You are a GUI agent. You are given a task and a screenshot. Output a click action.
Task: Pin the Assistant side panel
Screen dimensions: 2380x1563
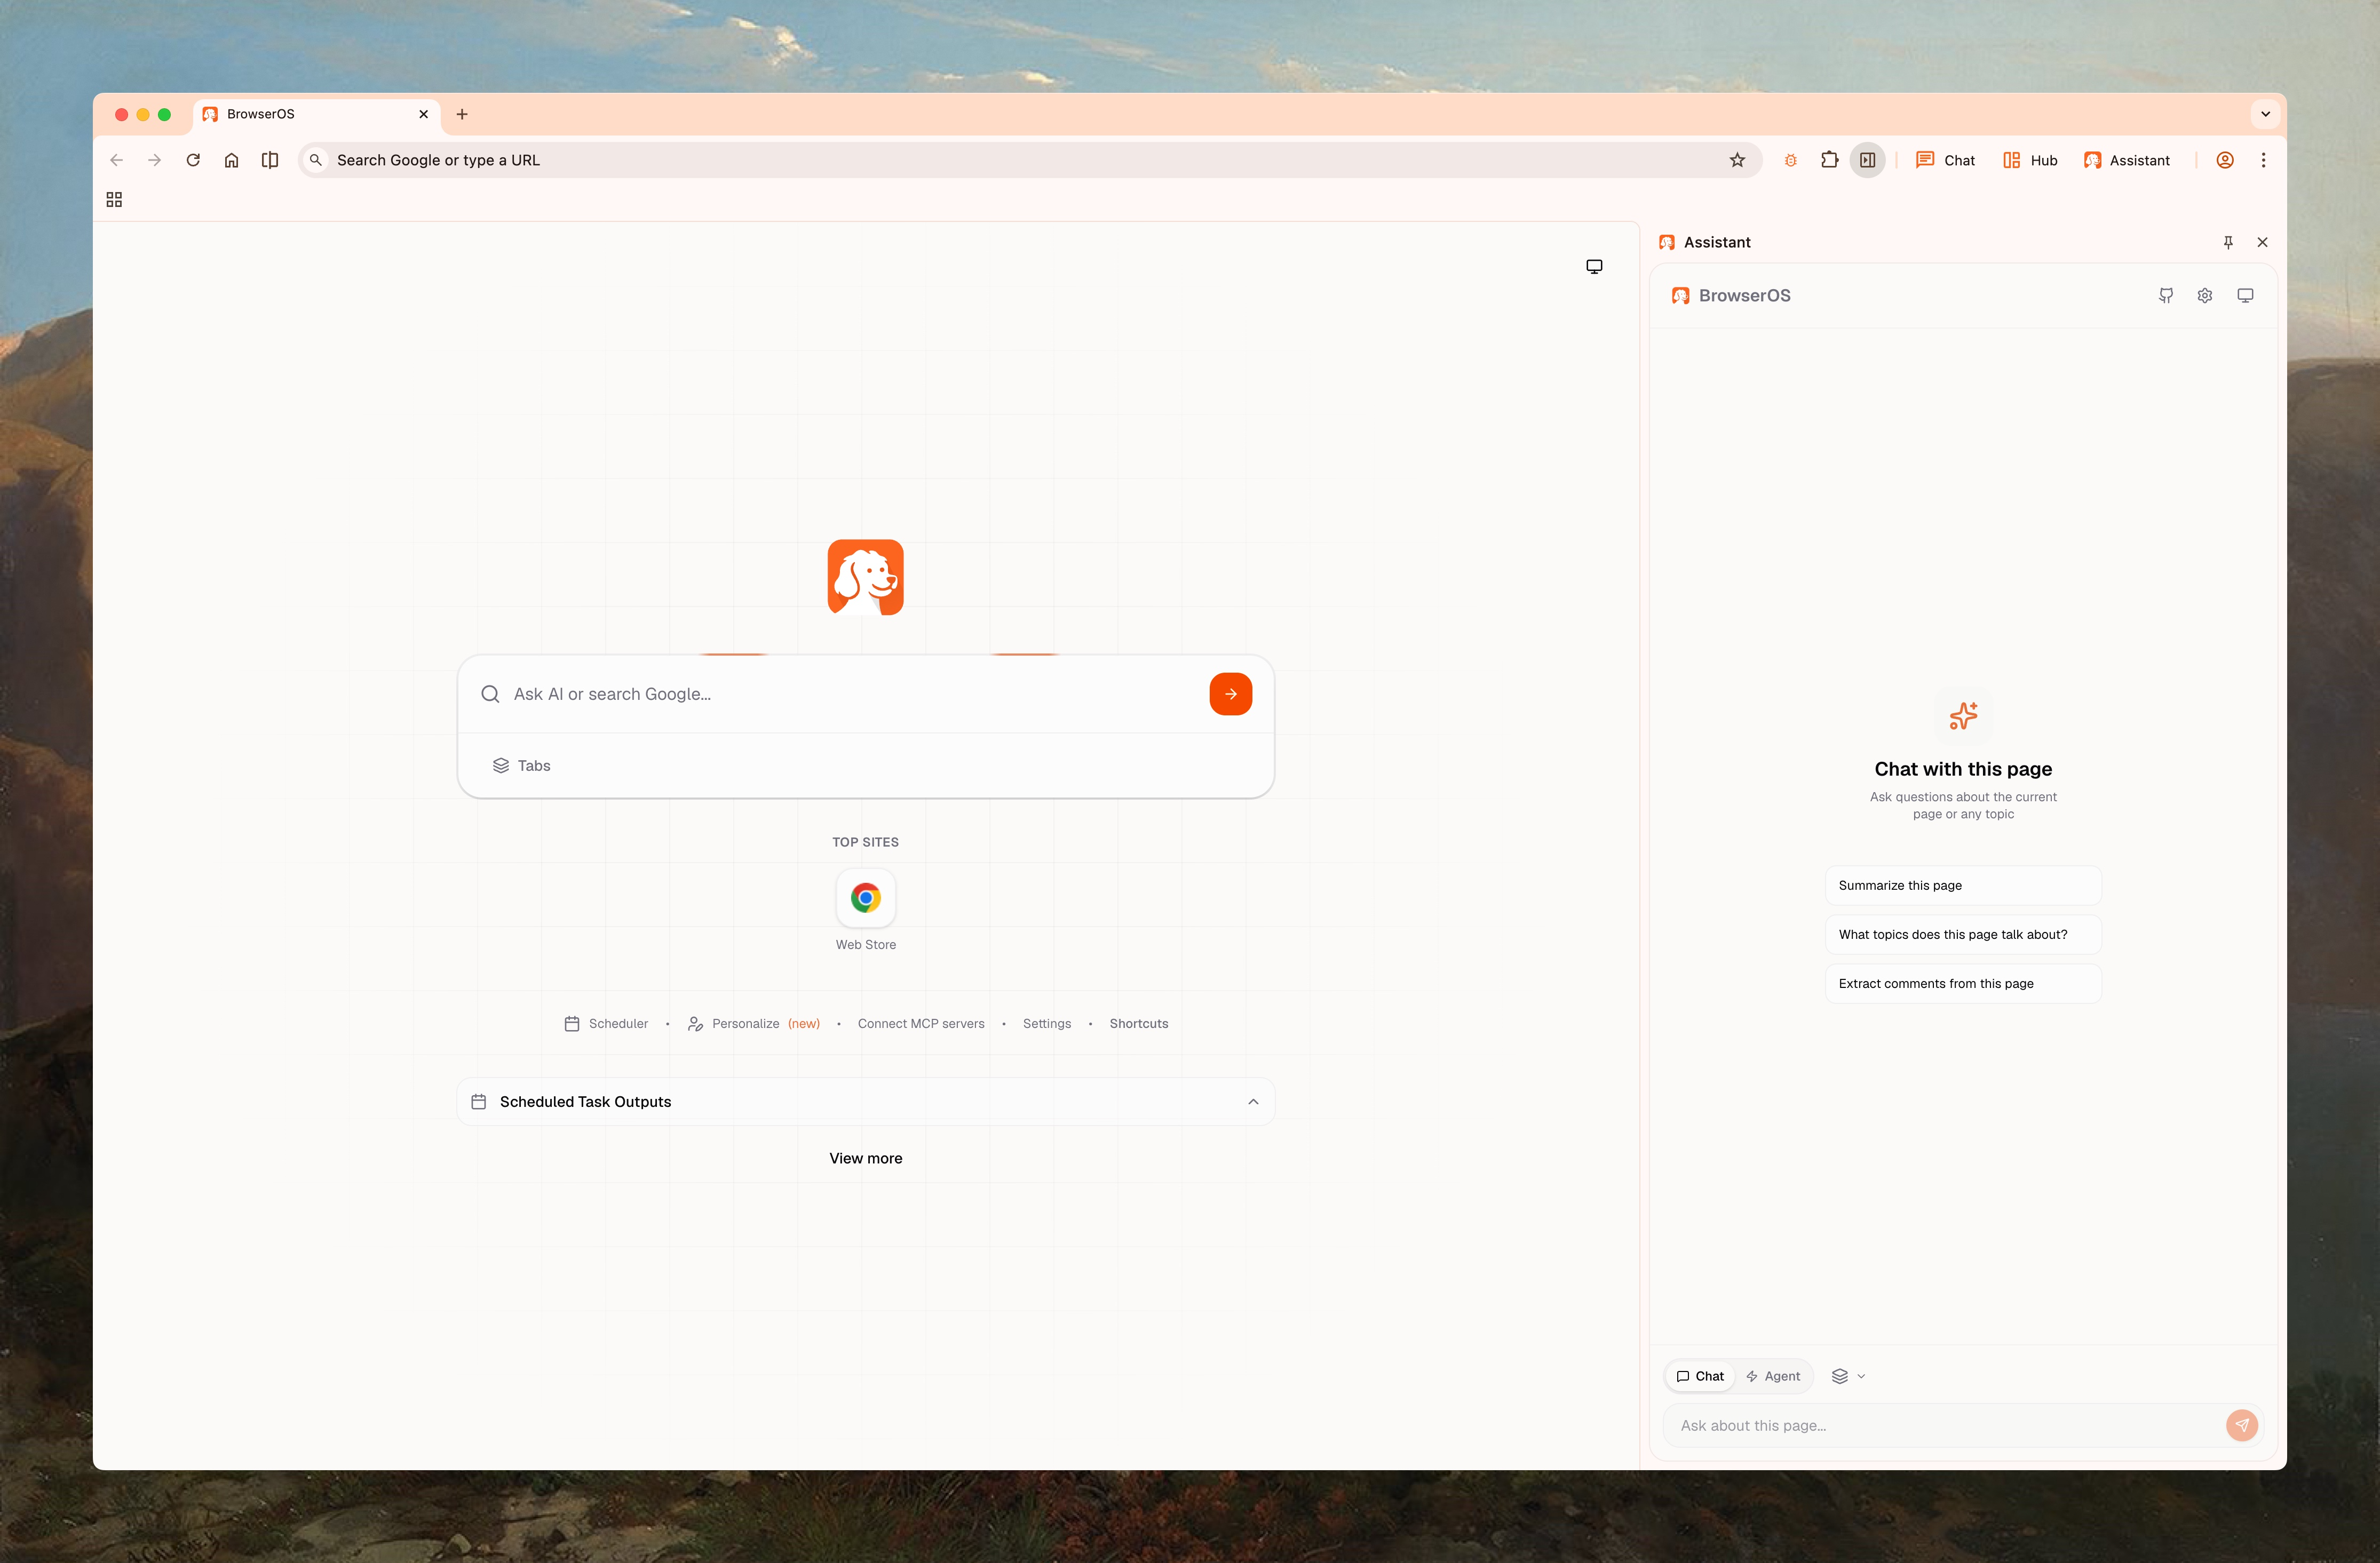(2229, 242)
